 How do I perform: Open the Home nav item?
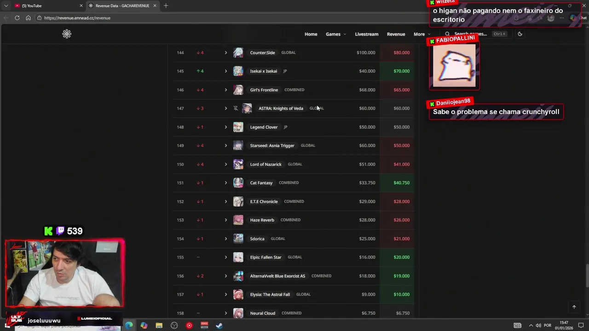click(x=311, y=34)
